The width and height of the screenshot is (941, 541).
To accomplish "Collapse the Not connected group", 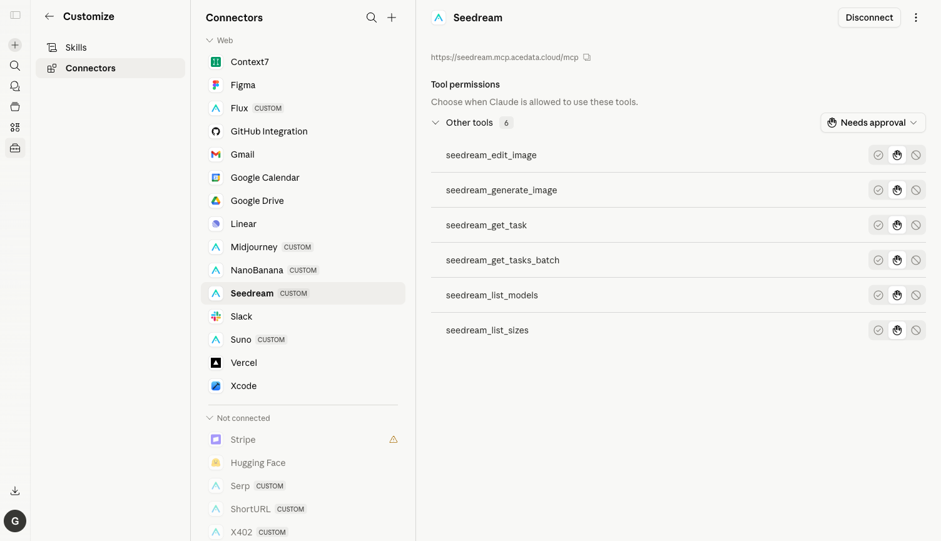I will tap(210, 418).
